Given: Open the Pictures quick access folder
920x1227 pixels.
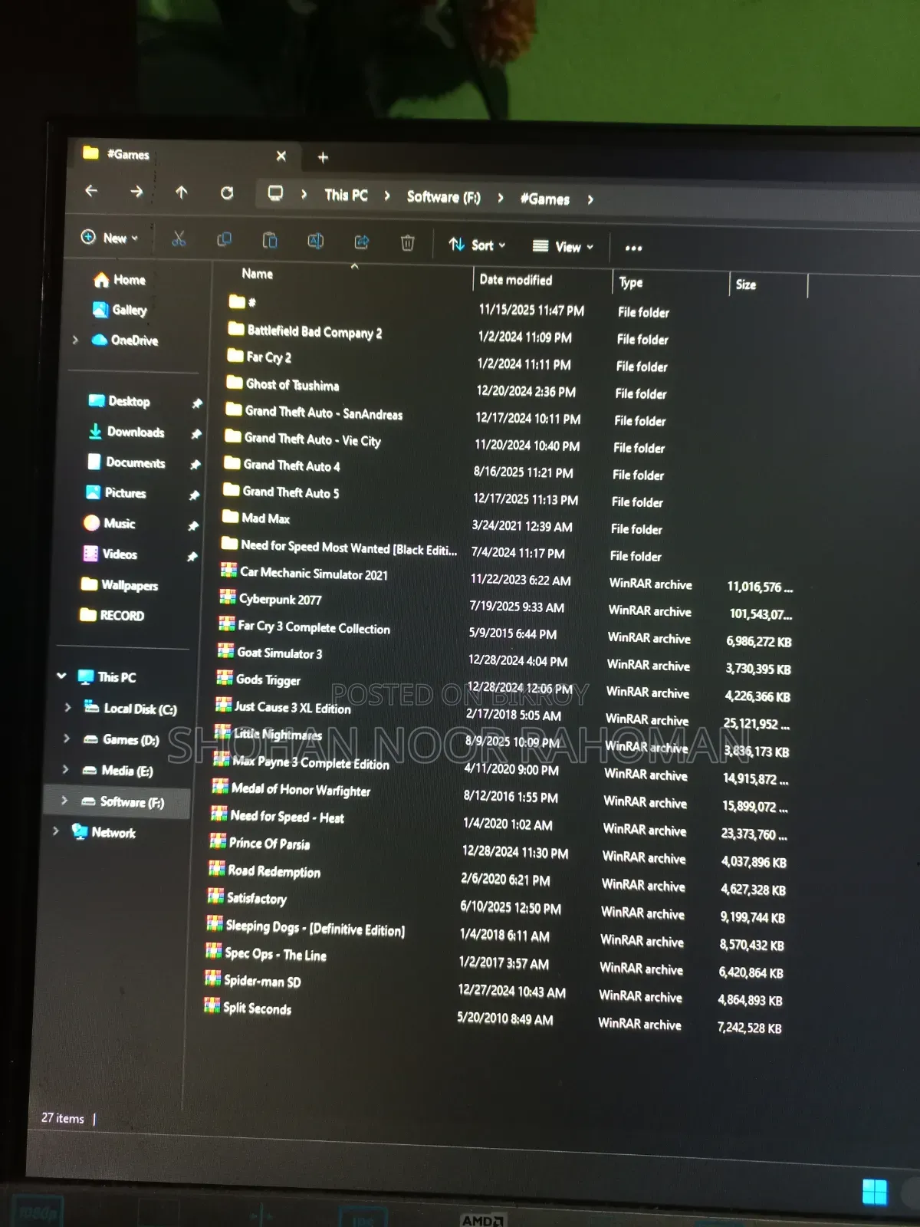Looking at the screenshot, I should 116,492.
